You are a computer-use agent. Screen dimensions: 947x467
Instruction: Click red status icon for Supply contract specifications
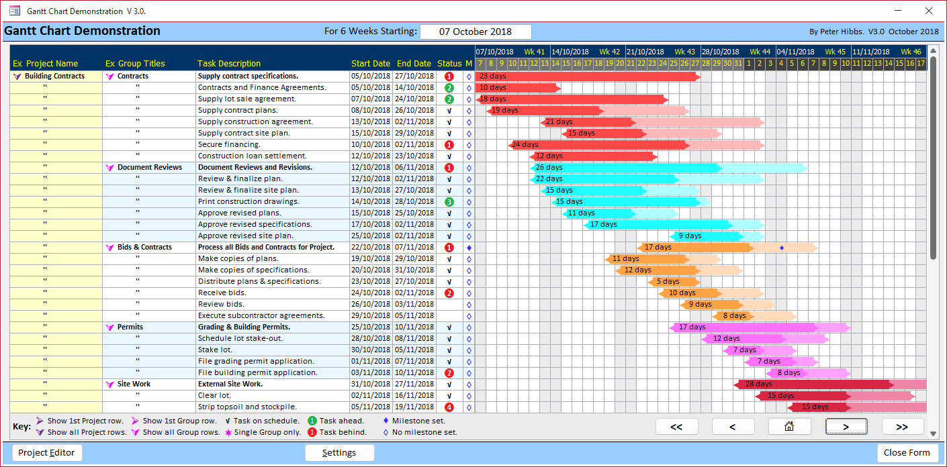pos(449,76)
